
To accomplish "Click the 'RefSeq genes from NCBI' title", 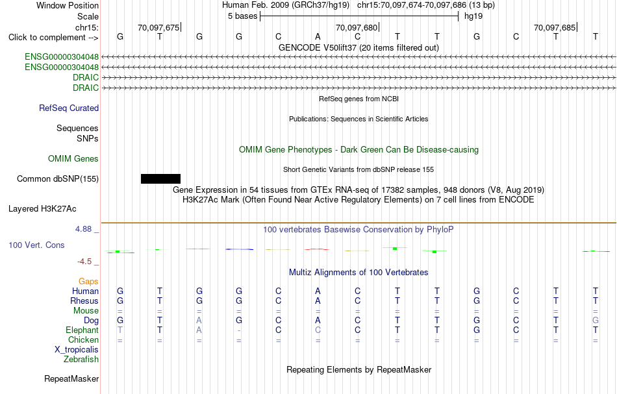I will click(359, 99).
